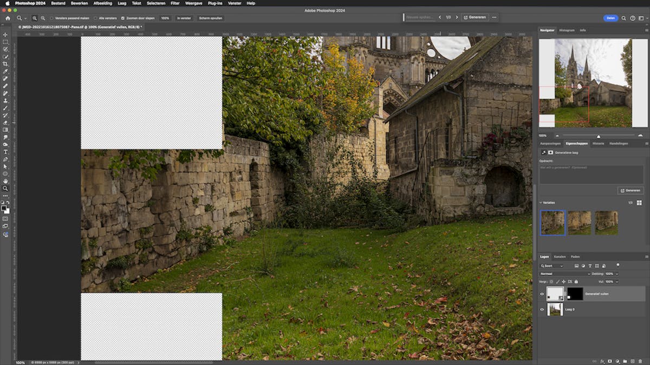Open more options (three dots) in the generate bar
The height and width of the screenshot is (365, 650).
click(x=494, y=17)
